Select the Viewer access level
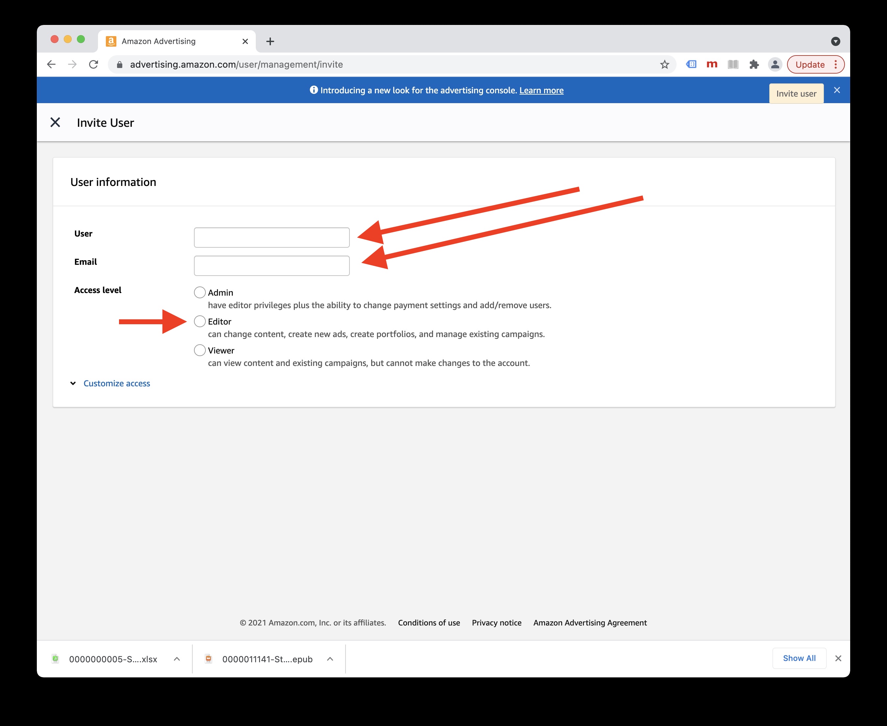This screenshot has height=726, width=887. coord(200,350)
